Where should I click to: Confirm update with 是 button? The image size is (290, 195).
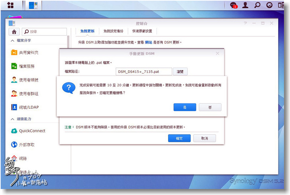[x=185, y=107]
